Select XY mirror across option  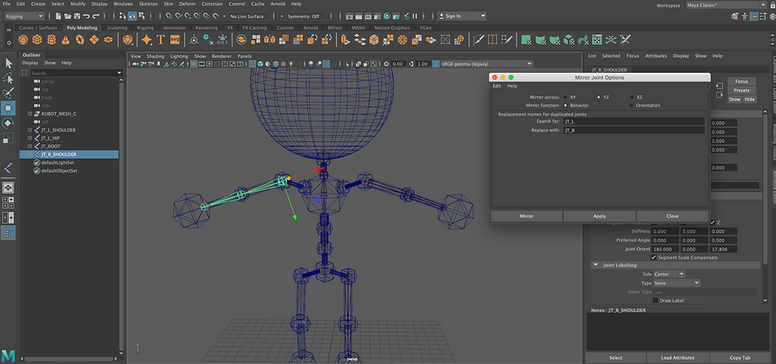pyautogui.click(x=566, y=97)
